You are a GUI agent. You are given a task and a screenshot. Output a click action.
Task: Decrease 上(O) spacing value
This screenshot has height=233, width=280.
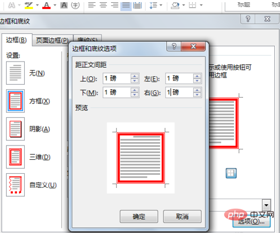[135, 81]
